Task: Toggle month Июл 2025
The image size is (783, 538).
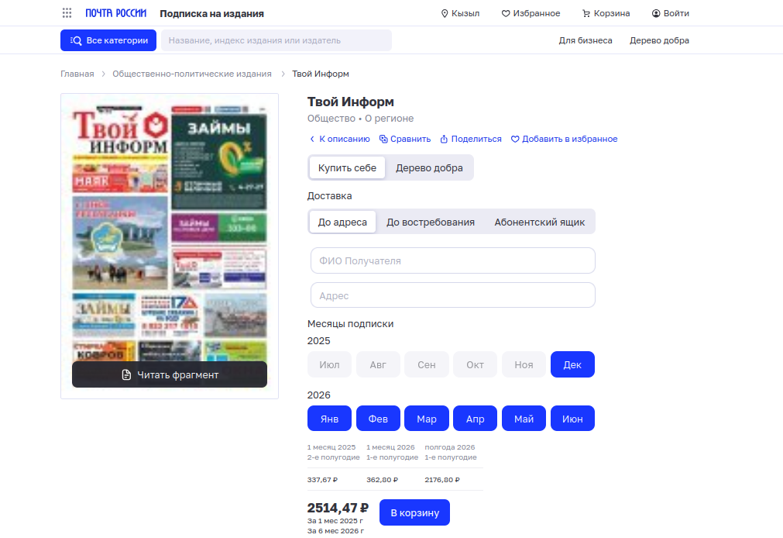Action: 330,364
